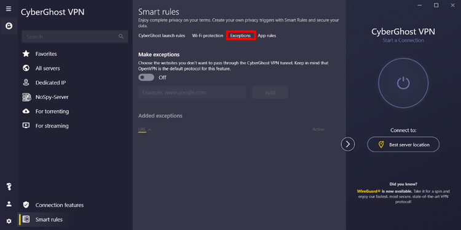
Task: Click the CyberGhost ghost logo icon
Action: [x=9, y=26]
